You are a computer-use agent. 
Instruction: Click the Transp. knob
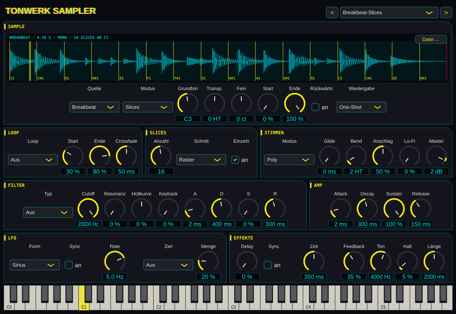click(x=215, y=103)
